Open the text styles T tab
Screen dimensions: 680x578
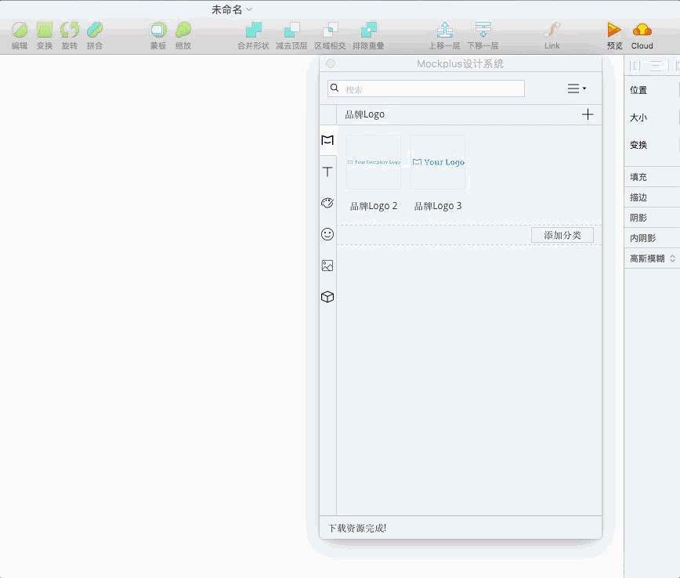tap(327, 172)
